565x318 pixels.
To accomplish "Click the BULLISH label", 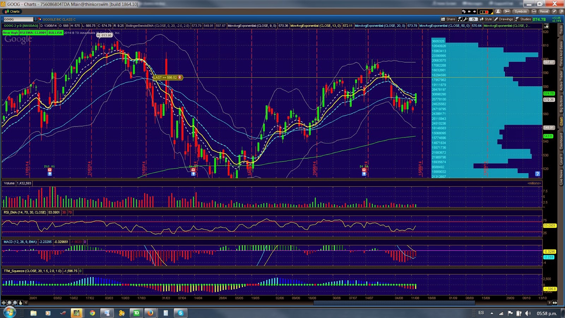I will (55, 33).
